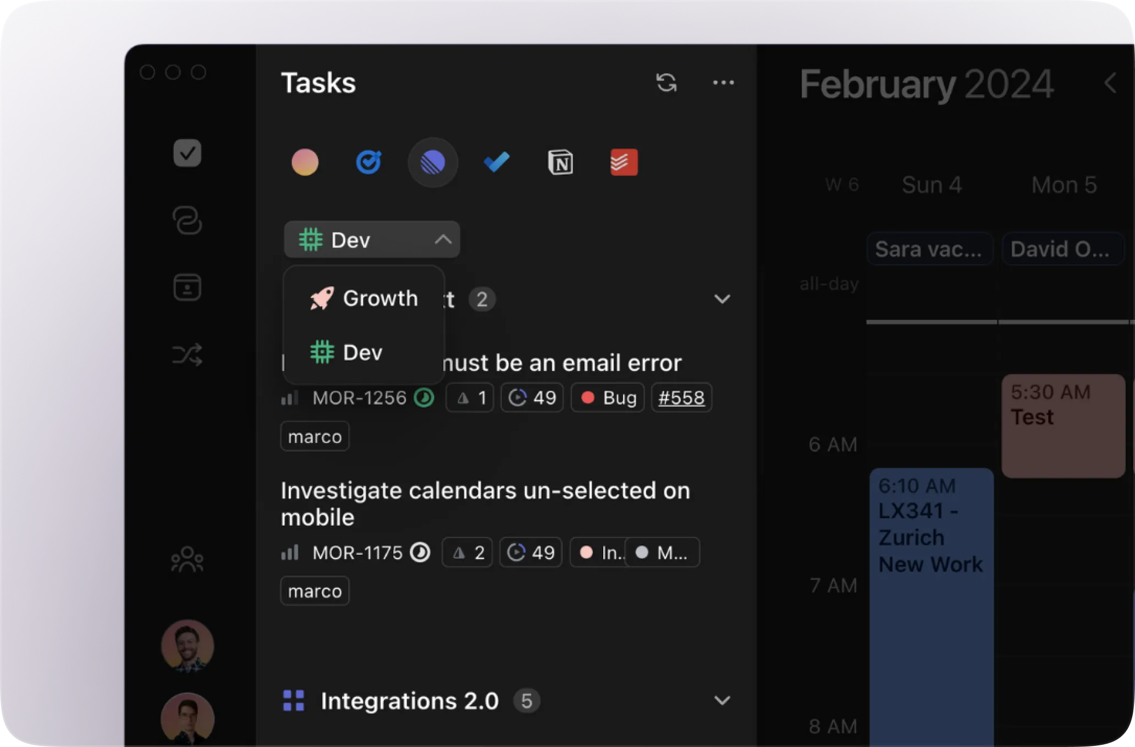Viewport: 1135px width, 747px height.
Task: Click the blue target-check integration icon
Action: [368, 163]
